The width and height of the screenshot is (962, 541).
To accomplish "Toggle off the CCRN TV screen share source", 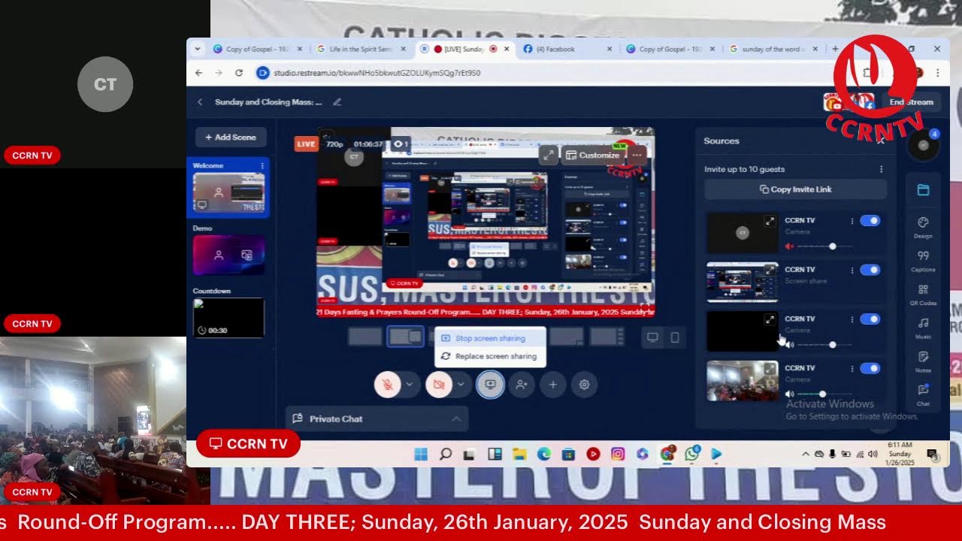I will point(870,270).
